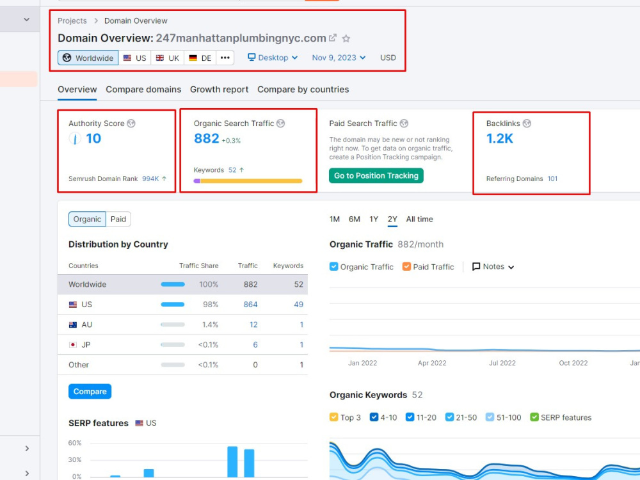640x480 pixels.
Task: Open US traffic value 864
Action: (251, 305)
